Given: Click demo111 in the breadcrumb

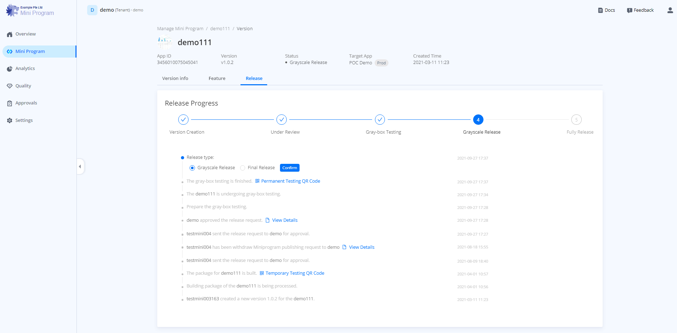Looking at the screenshot, I should coord(220,29).
